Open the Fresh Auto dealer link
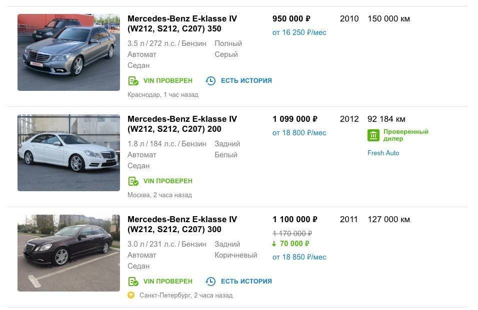 [x=383, y=153]
